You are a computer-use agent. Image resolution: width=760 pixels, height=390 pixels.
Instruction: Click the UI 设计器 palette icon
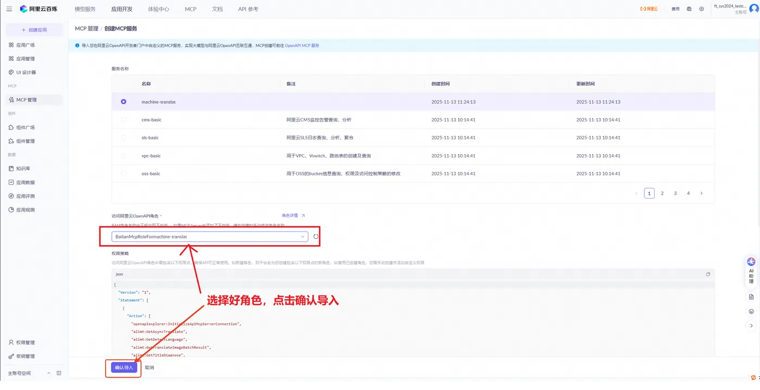tap(11, 72)
